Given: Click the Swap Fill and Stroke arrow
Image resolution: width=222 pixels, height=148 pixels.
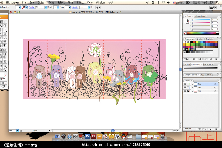Looking at the screenshot, I should tap(5, 74).
